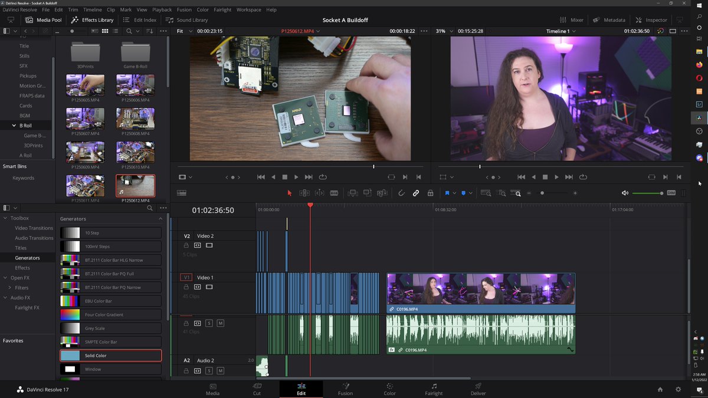This screenshot has width=708, height=398.
Task: Play forward in source viewer
Action: pos(296,177)
